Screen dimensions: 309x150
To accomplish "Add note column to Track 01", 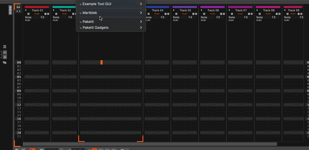I will pos(29,14).
